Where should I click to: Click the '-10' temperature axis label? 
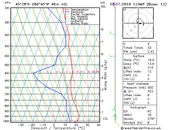tap(43, 125)
